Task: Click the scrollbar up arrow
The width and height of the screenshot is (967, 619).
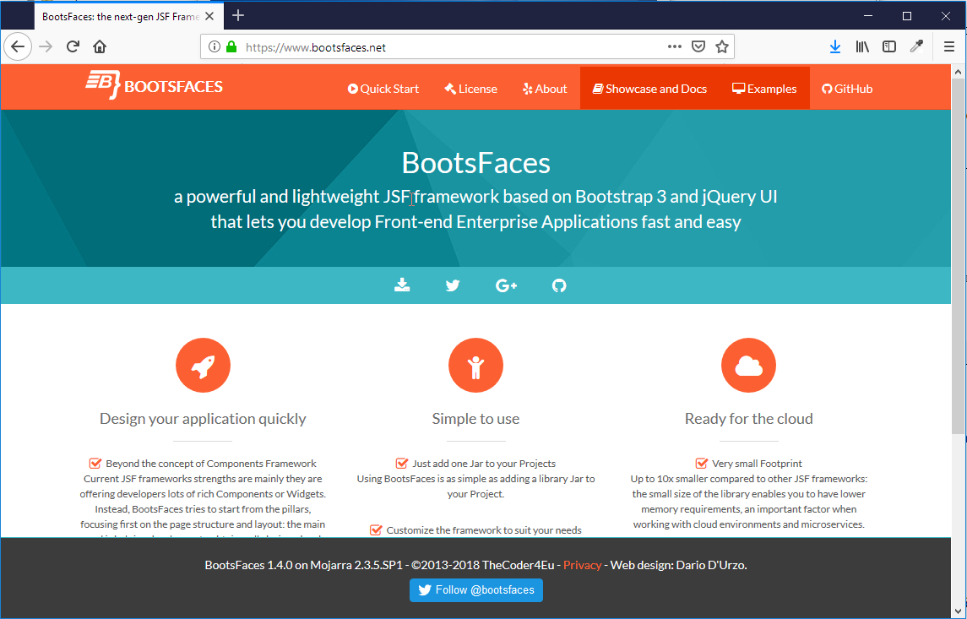Action: click(958, 72)
